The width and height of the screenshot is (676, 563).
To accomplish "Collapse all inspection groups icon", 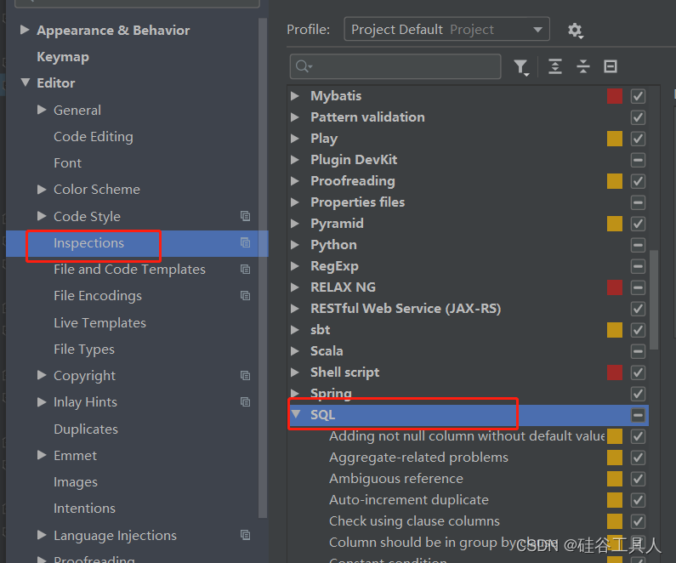I will pos(582,67).
